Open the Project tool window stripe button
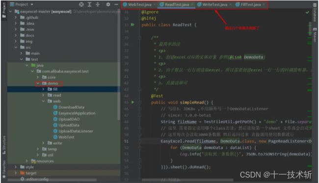Screen dimensions: 319x183 (x=4, y=10)
